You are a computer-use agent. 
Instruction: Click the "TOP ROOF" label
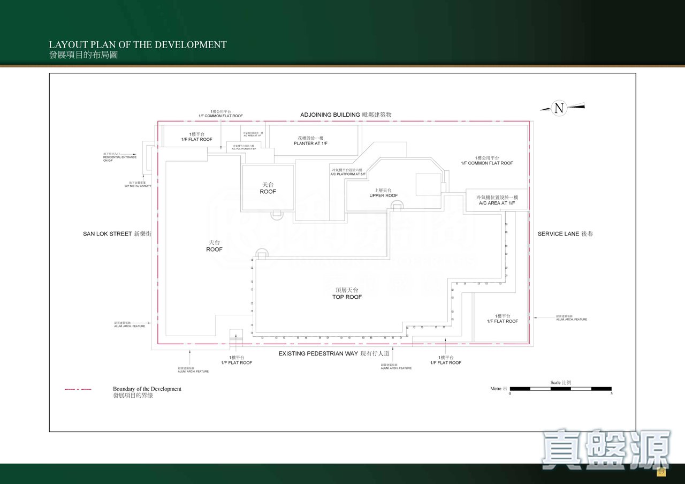point(347,297)
